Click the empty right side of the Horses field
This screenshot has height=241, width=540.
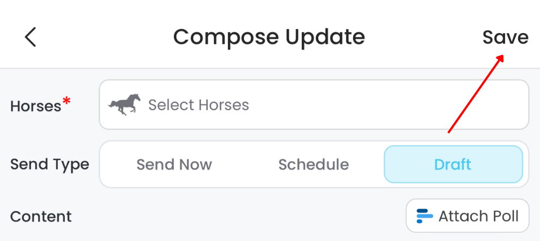point(436,104)
